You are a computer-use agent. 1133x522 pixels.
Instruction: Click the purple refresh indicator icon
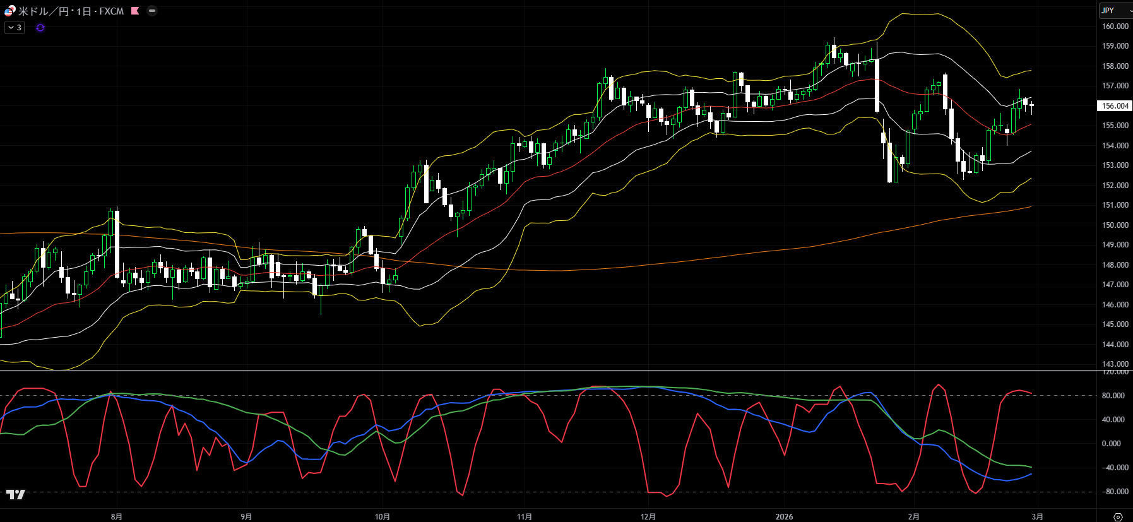[x=40, y=28]
